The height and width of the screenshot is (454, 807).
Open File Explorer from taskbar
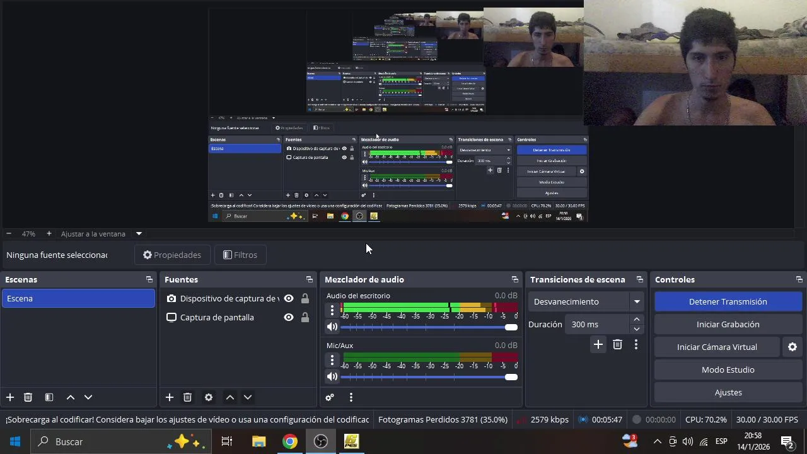coord(258,441)
